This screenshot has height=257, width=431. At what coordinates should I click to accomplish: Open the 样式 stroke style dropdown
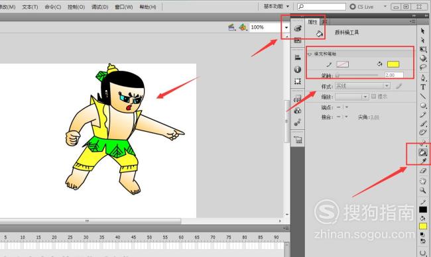pos(363,86)
